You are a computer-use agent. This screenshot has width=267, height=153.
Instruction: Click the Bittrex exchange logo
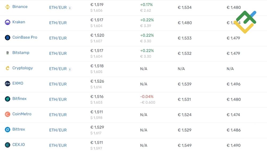click(7, 129)
